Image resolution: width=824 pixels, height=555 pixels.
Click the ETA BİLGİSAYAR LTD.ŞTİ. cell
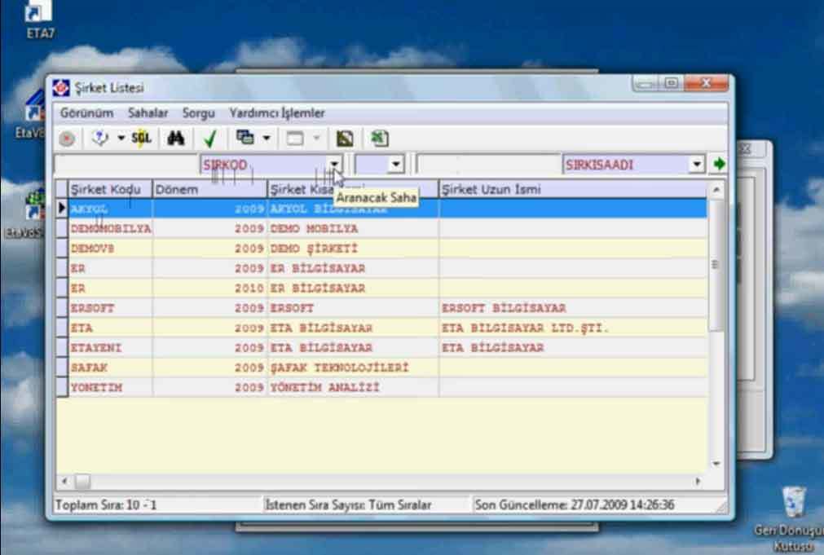pyautogui.click(x=573, y=328)
